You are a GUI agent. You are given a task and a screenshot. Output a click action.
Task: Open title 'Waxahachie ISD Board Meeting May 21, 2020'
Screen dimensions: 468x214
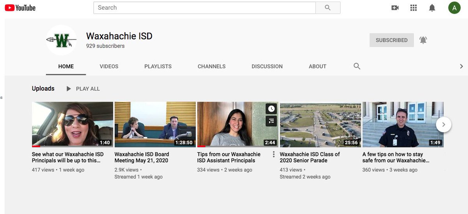pos(142,157)
